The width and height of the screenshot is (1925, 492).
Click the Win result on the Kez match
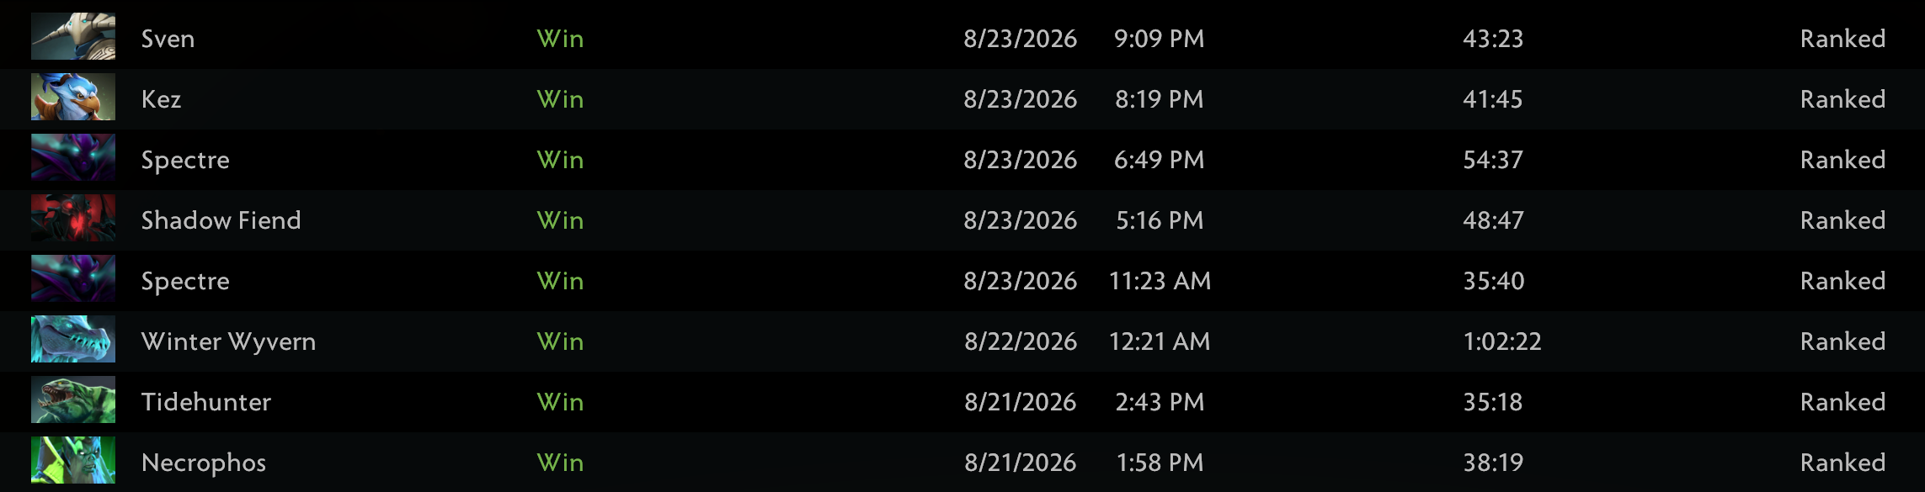560,99
